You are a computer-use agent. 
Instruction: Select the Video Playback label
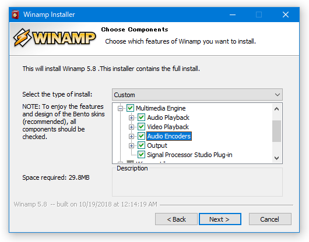tap(168, 127)
